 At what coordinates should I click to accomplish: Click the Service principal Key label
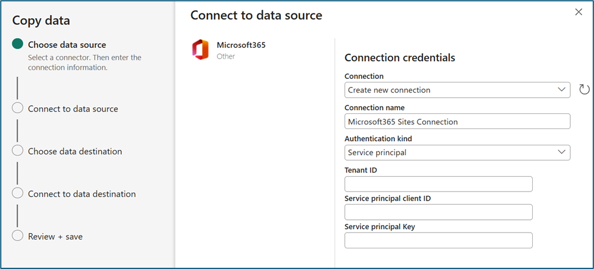(380, 227)
